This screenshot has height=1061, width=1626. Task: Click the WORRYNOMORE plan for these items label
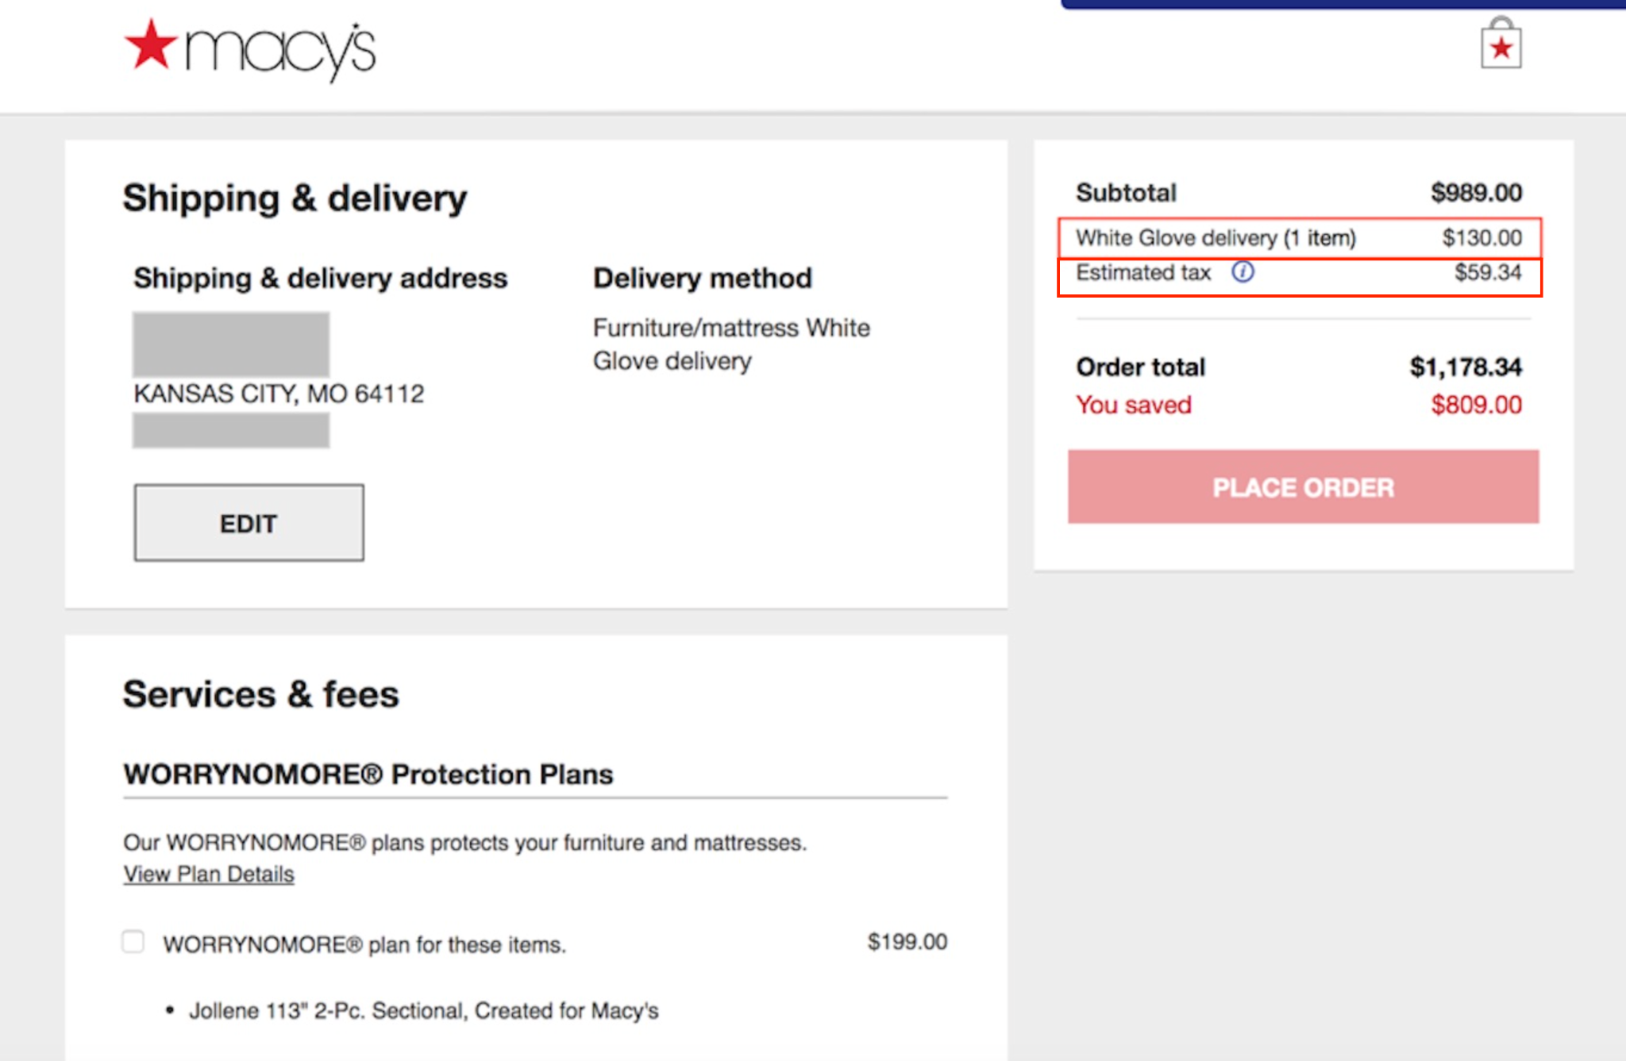364,944
